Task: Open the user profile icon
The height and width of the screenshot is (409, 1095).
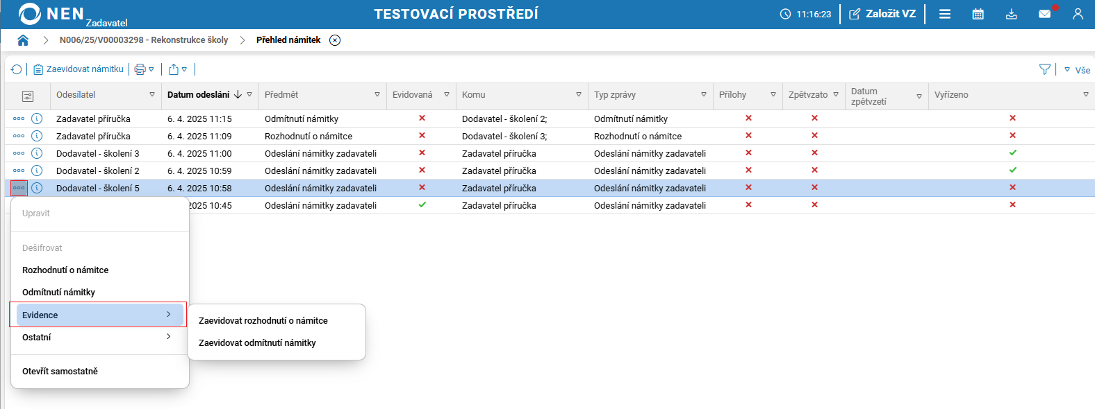Action: click(1078, 14)
